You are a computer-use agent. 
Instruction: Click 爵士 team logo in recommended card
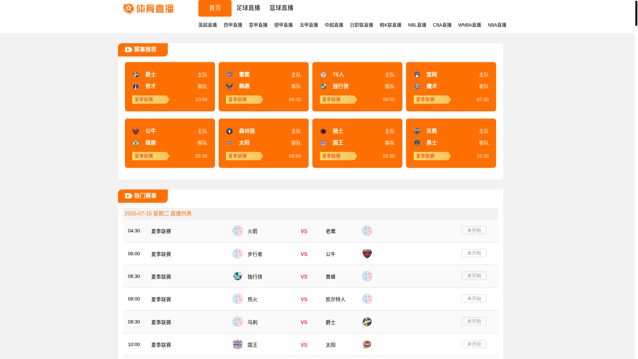[136, 75]
